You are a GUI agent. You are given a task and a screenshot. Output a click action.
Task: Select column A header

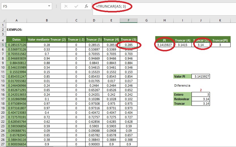16,20
